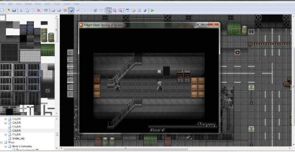The height and width of the screenshot is (152, 295).
Task: Expand the City2/6 map node
Action: tap(6, 119)
